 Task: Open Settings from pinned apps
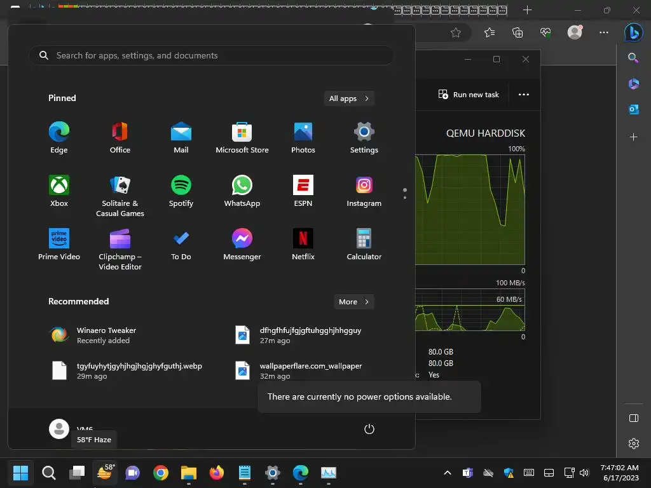coord(364,138)
